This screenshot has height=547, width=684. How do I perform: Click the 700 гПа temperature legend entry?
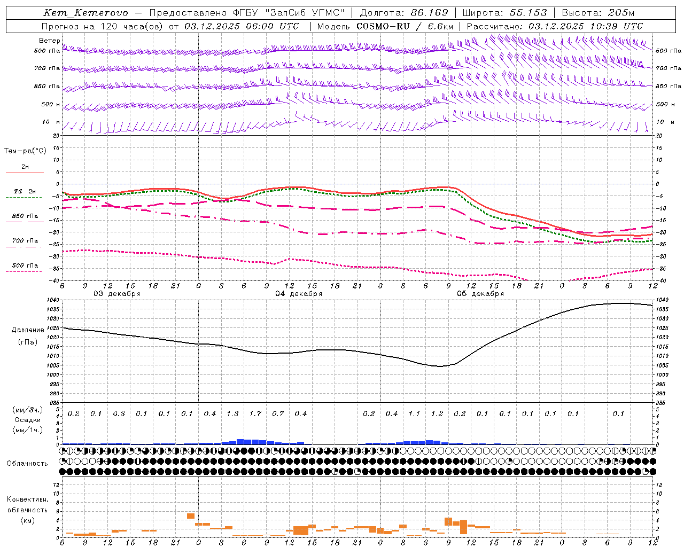click(x=25, y=241)
